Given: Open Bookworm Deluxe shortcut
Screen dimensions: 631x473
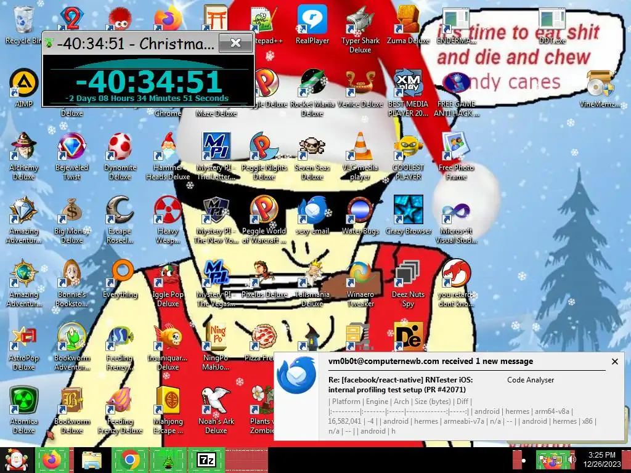Looking at the screenshot, I should [71, 400].
